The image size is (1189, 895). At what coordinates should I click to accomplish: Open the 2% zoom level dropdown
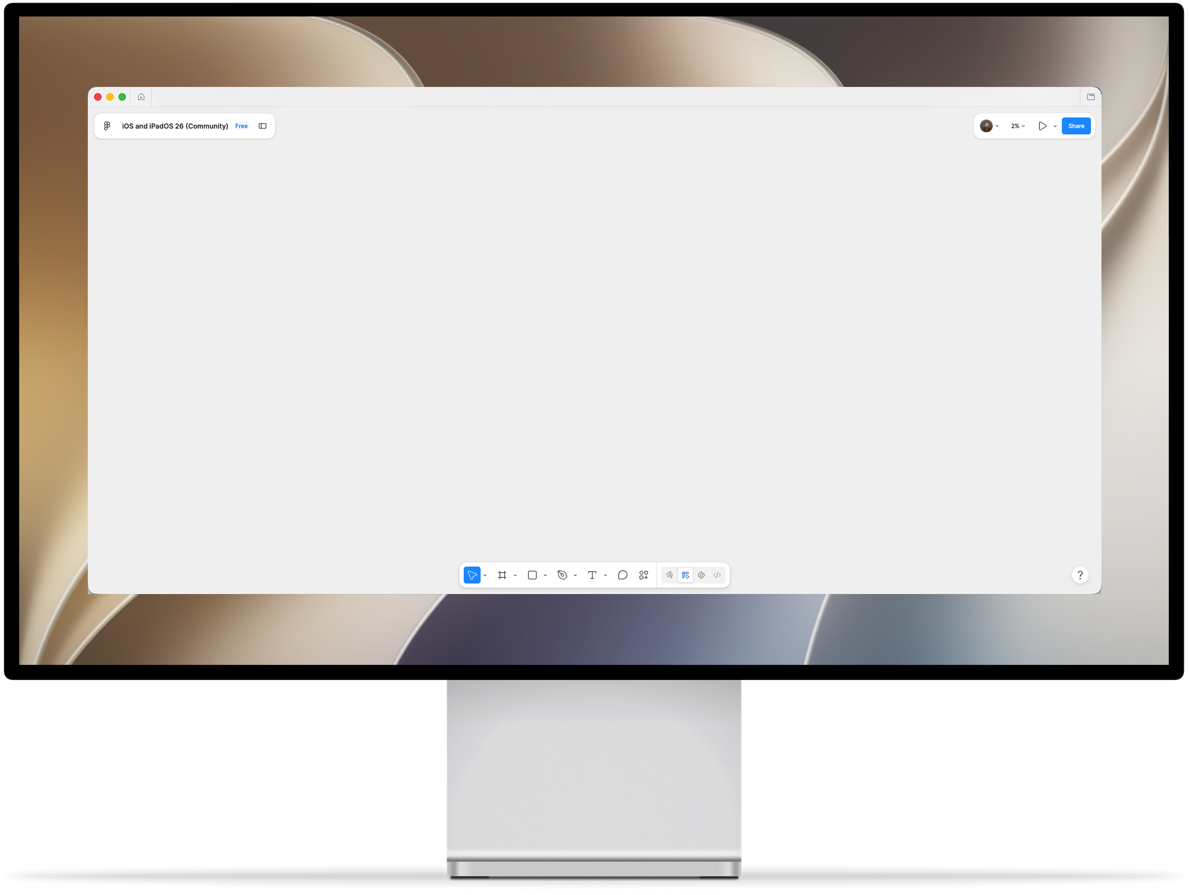(1018, 126)
